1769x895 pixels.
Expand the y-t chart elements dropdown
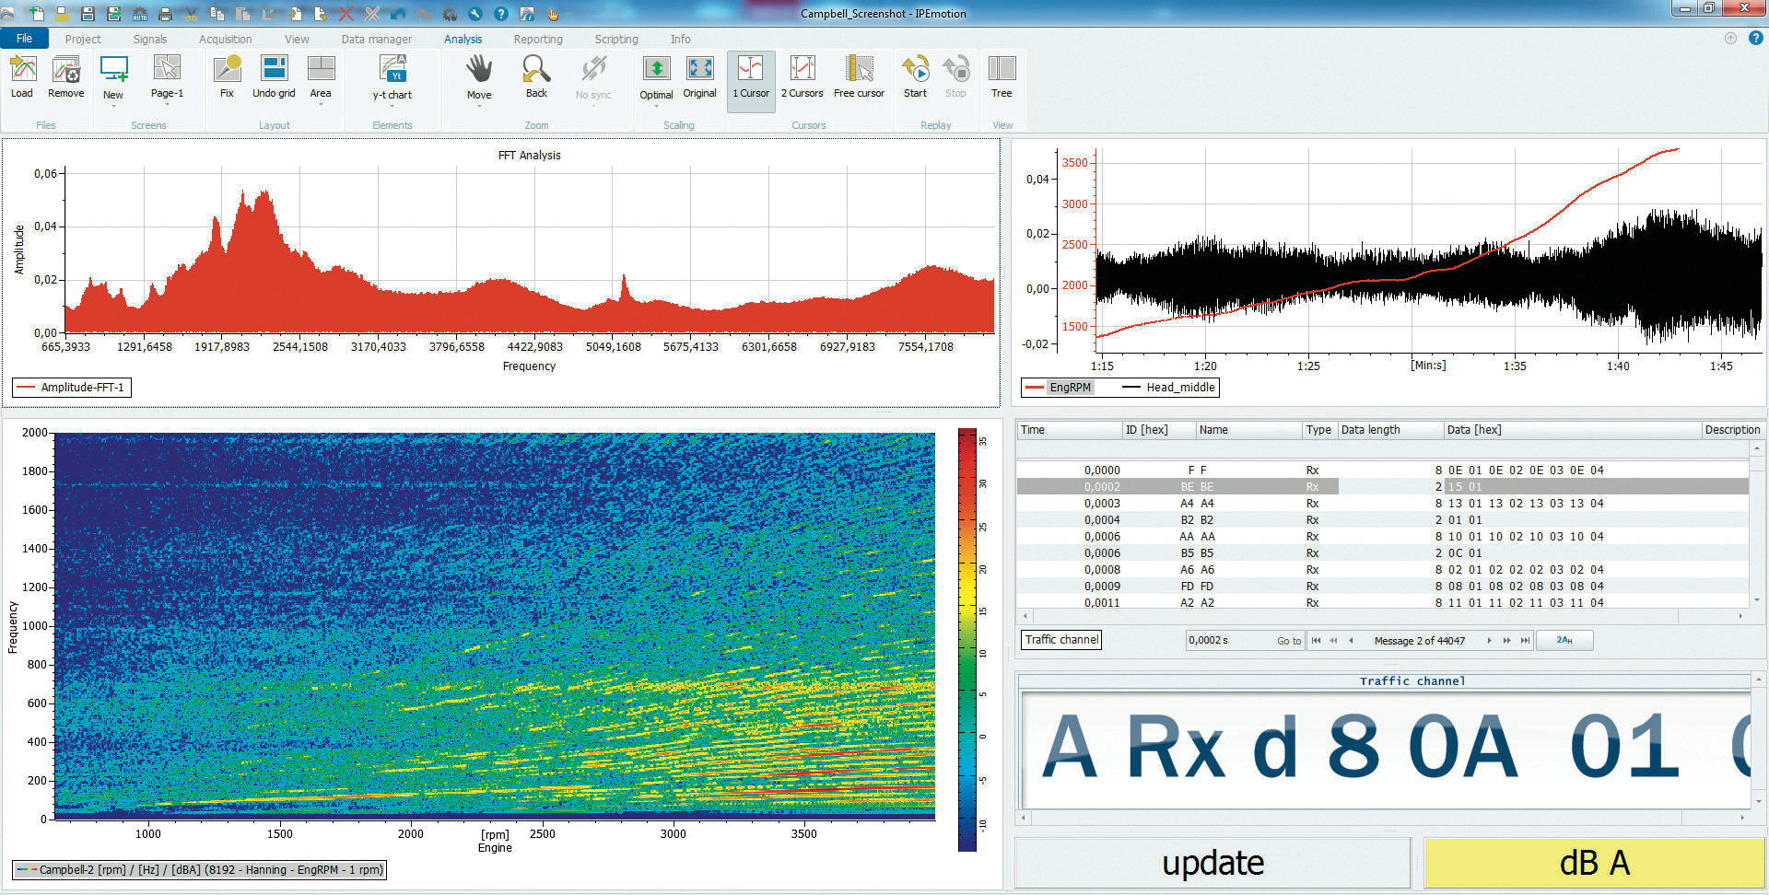tap(392, 107)
